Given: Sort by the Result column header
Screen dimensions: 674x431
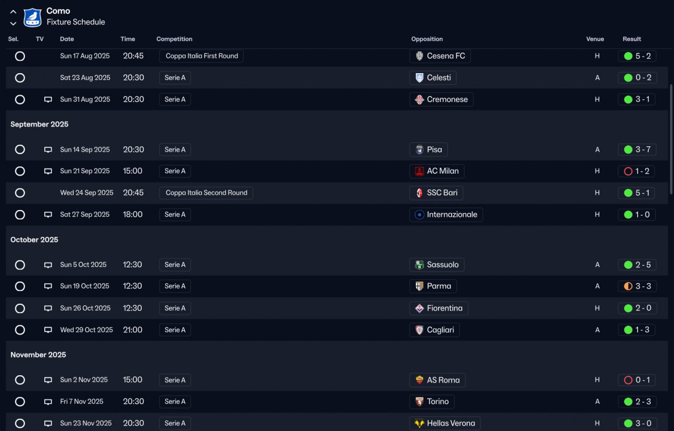Looking at the screenshot, I should (x=632, y=39).
